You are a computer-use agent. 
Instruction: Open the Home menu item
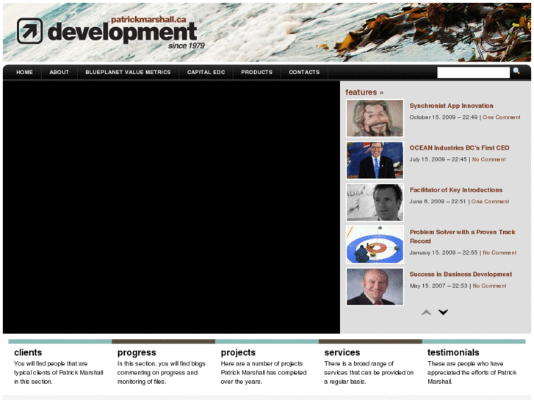(x=24, y=72)
